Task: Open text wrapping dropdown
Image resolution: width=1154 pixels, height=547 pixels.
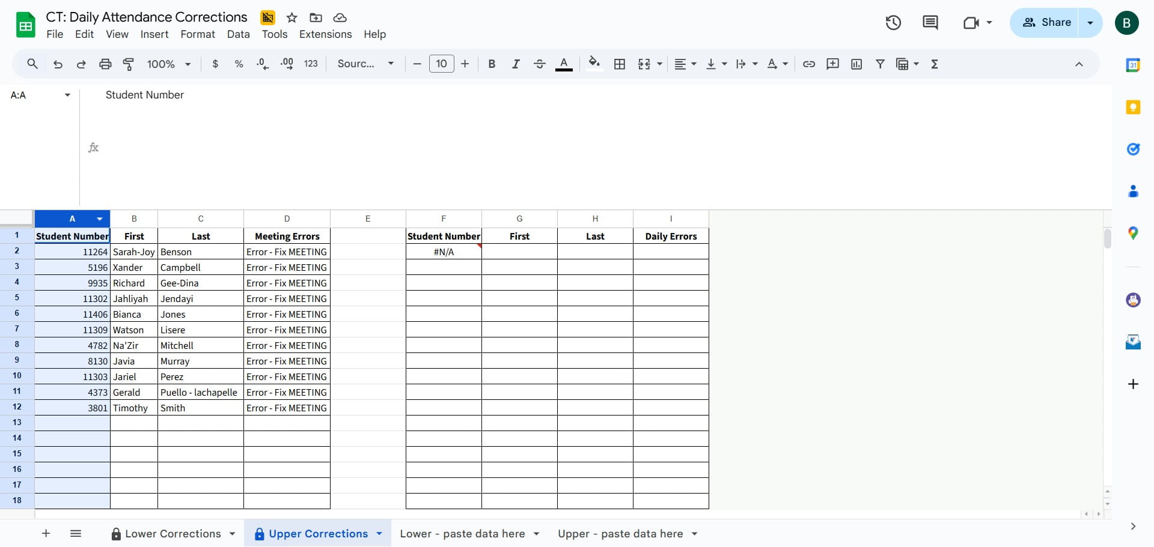Action: (x=746, y=64)
